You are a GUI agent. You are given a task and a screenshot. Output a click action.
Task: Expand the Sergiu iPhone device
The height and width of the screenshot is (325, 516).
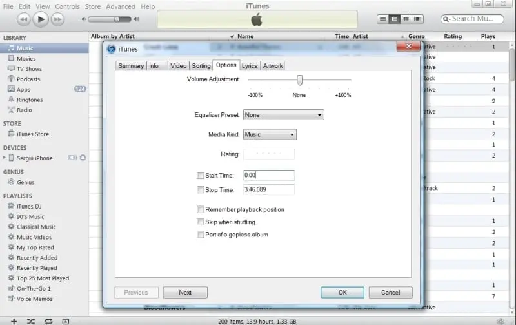click(x=4, y=158)
